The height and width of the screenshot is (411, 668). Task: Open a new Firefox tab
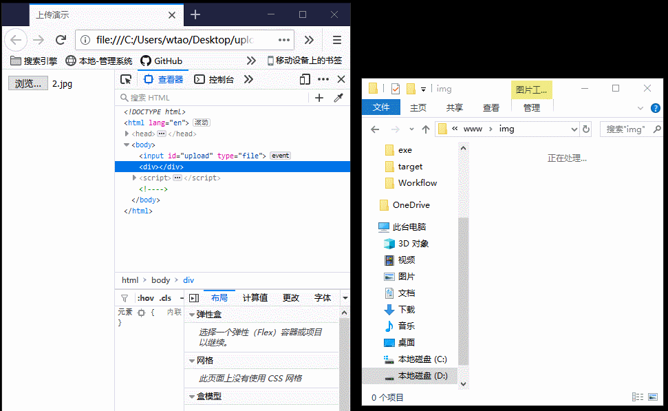click(x=195, y=15)
